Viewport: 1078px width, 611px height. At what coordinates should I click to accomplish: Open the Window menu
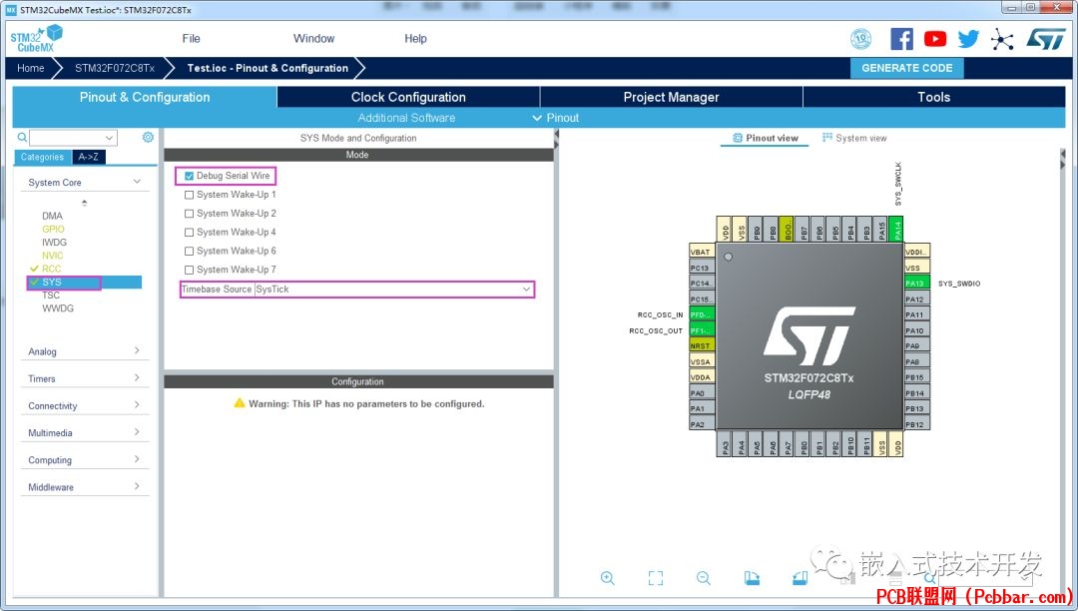313,39
